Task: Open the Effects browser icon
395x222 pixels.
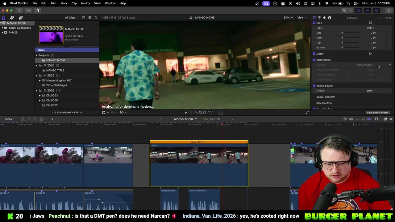Action: (385, 119)
